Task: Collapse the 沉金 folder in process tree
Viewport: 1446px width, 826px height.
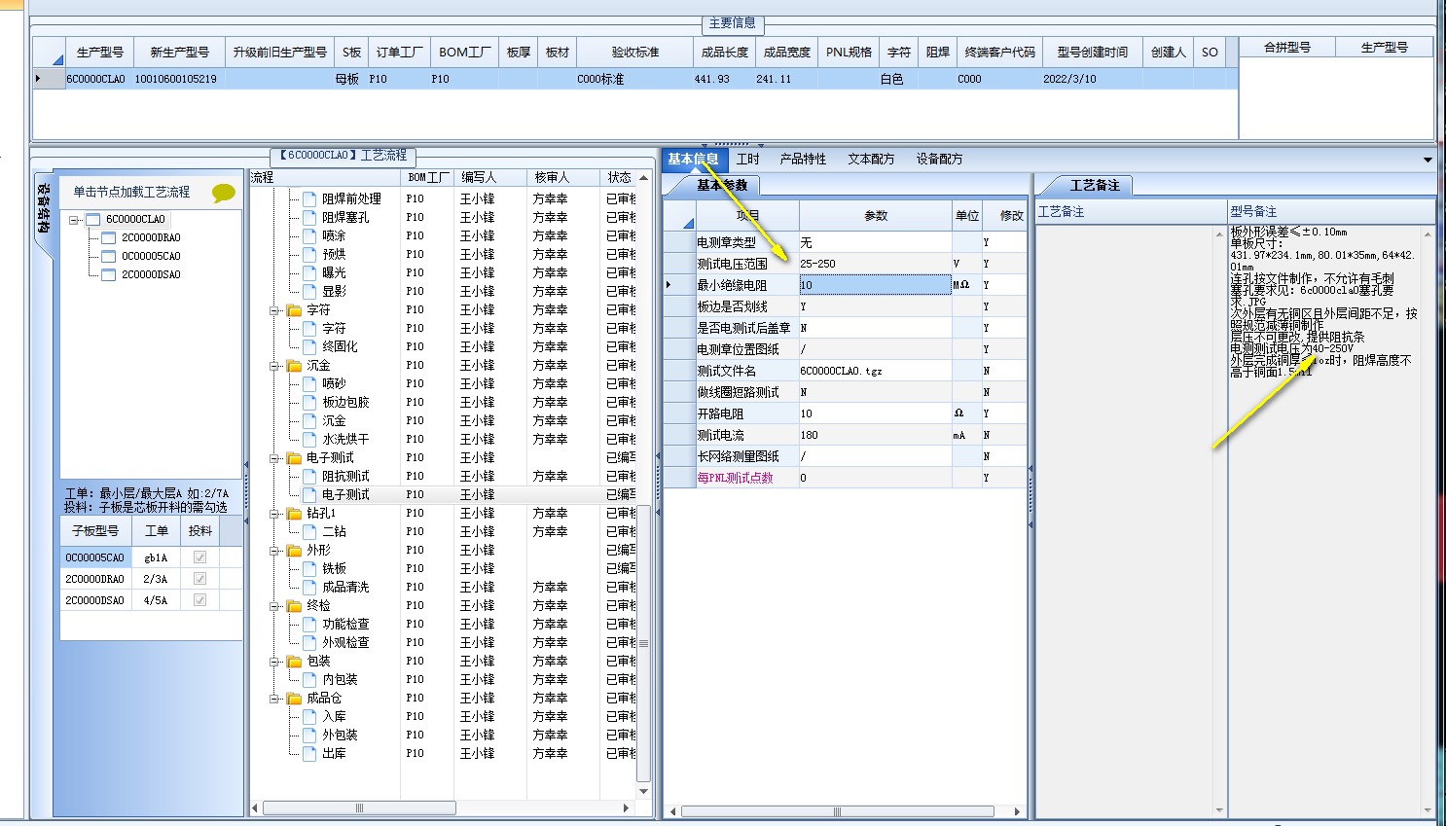Action: [x=275, y=366]
